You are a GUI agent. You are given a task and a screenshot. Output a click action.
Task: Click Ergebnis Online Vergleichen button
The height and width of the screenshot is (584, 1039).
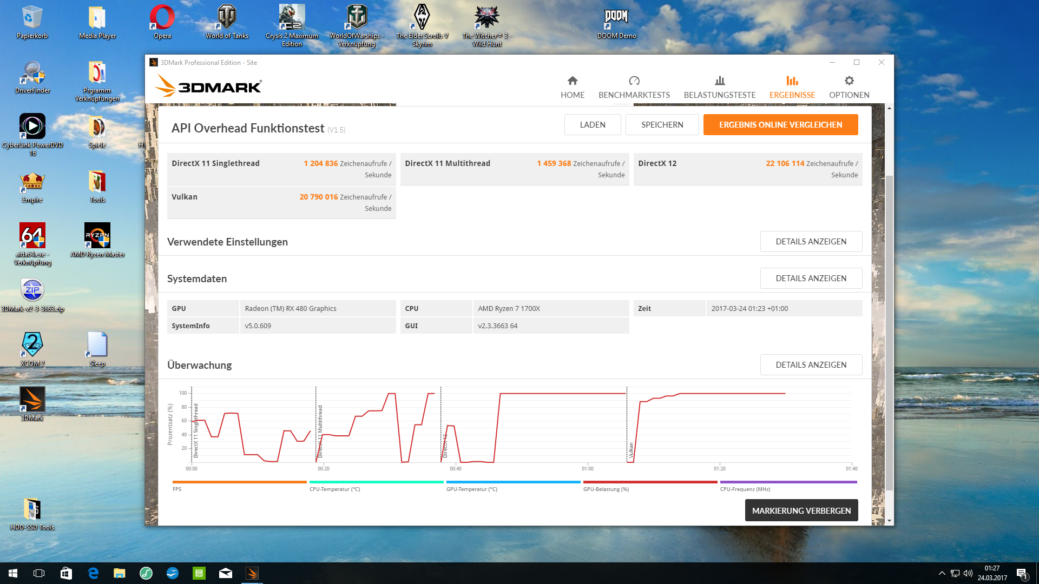[x=780, y=125]
